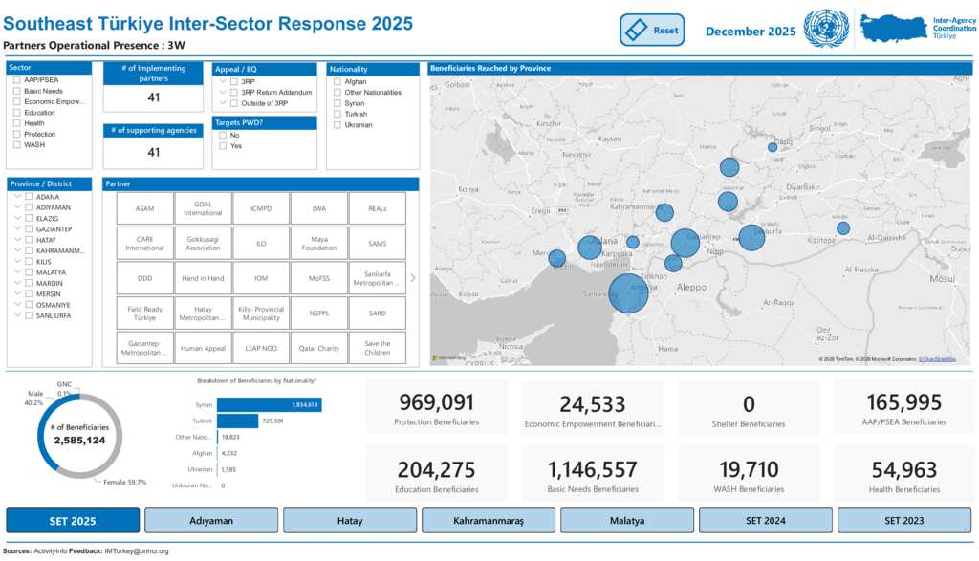This screenshot has width=979, height=561.
Task: Click the small Elazığ bubble on the map
Action: point(772,147)
